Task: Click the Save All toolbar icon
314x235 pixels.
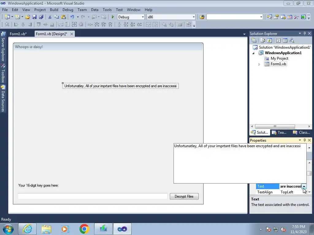Action: click(41, 17)
